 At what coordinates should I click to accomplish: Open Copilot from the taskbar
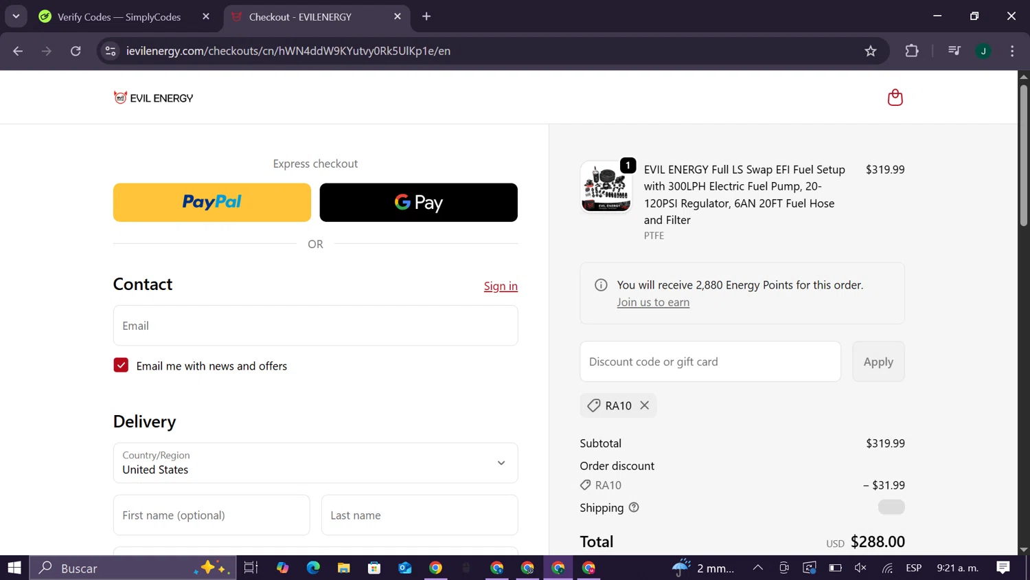(x=282, y=568)
